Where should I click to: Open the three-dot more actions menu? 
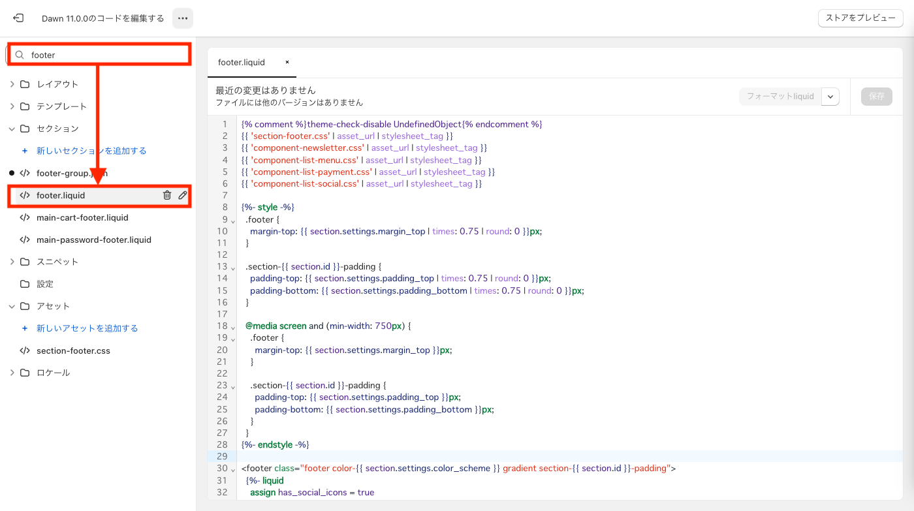click(x=183, y=18)
